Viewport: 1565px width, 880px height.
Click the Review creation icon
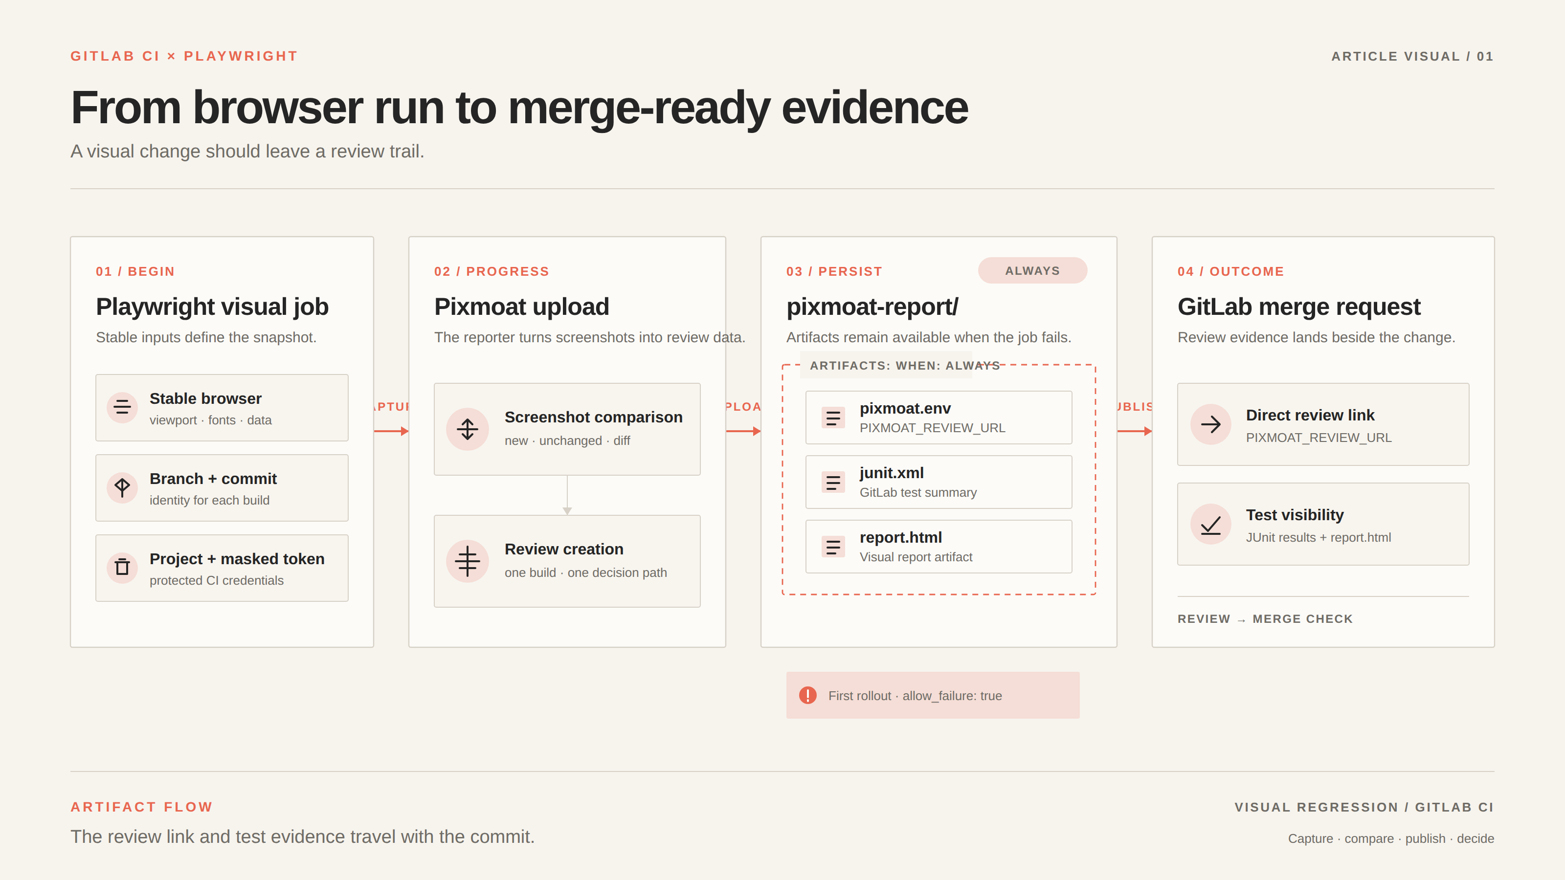click(467, 561)
